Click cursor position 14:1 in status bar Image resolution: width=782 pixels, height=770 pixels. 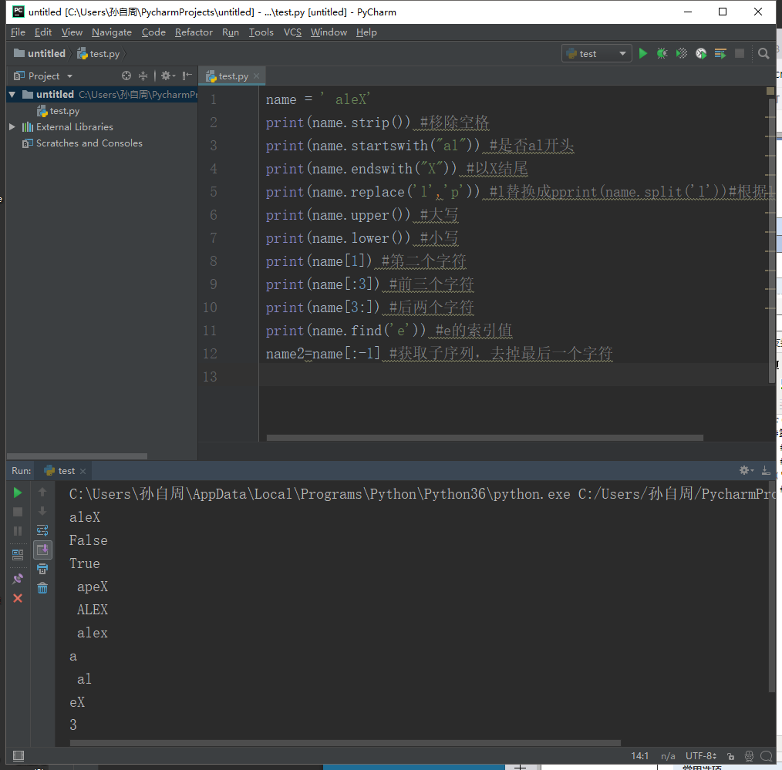(x=640, y=756)
